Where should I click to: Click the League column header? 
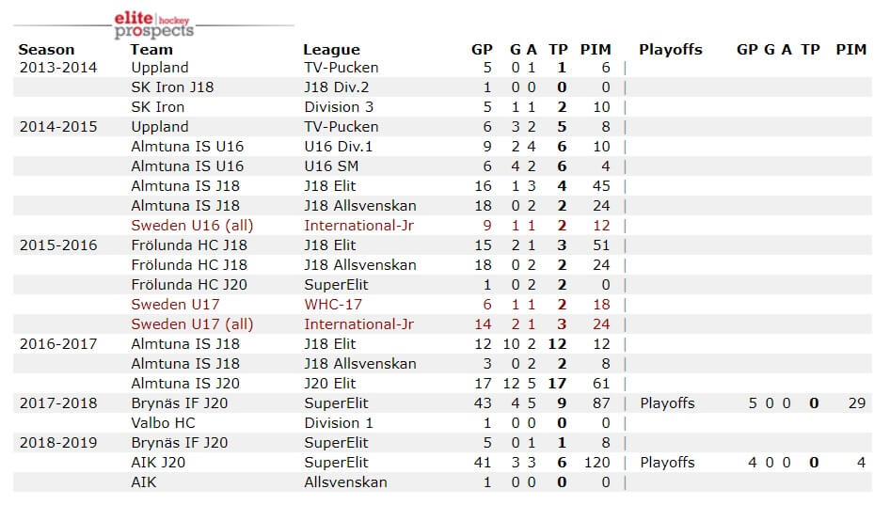tap(331, 50)
